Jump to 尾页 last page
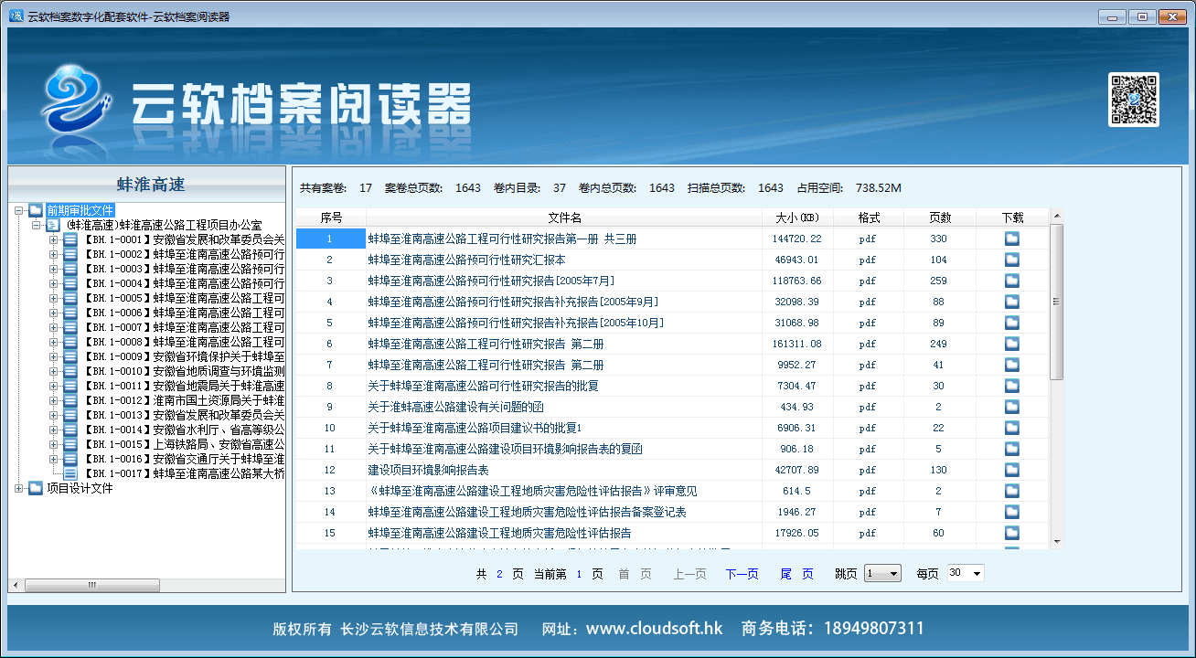The width and height of the screenshot is (1196, 658). (x=796, y=574)
